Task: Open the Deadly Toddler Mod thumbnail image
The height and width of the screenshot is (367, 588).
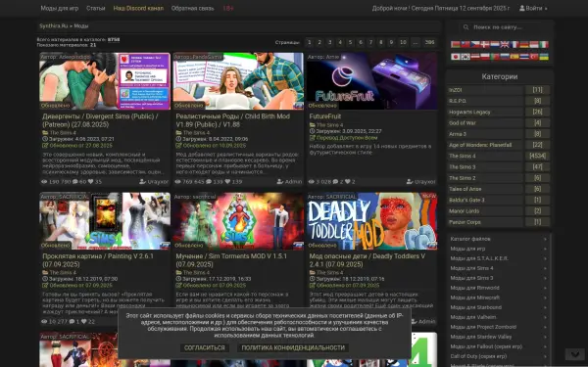Action: [371, 221]
